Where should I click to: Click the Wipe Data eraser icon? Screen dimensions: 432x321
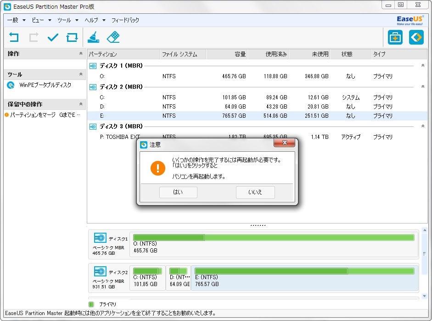pyautogui.click(x=113, y=37)
